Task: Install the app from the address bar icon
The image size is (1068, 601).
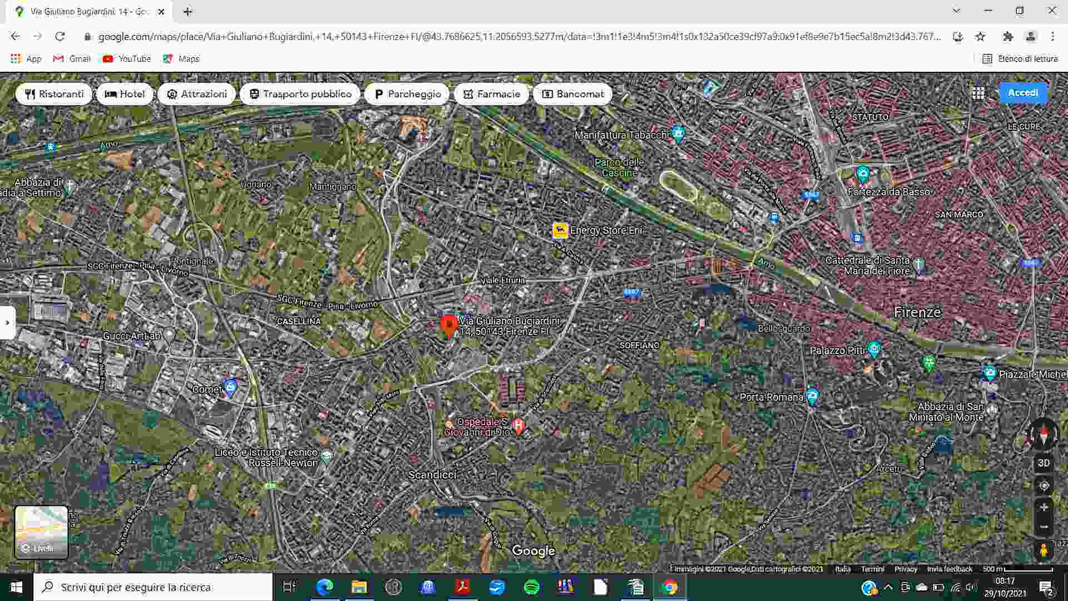Action: [958, 37]
